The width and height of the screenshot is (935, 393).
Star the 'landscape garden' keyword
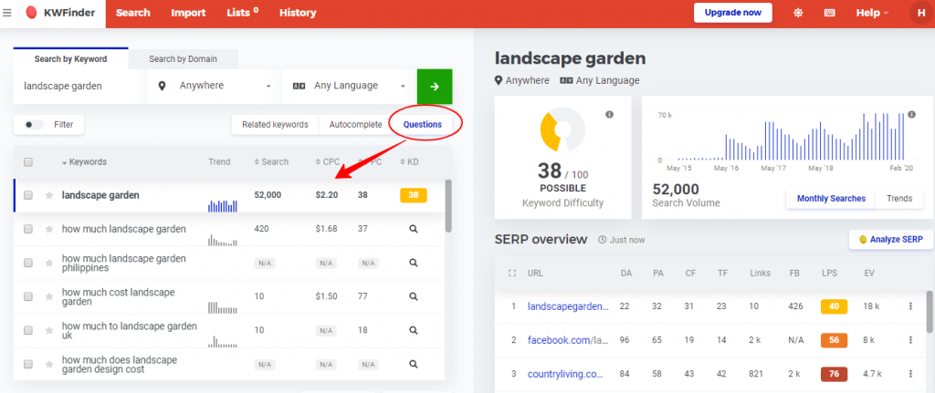coord(49,195)
